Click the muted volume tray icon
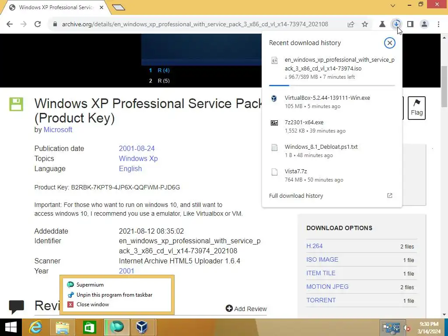The height and width of the screenshot is (336, 448). point(407,328)
